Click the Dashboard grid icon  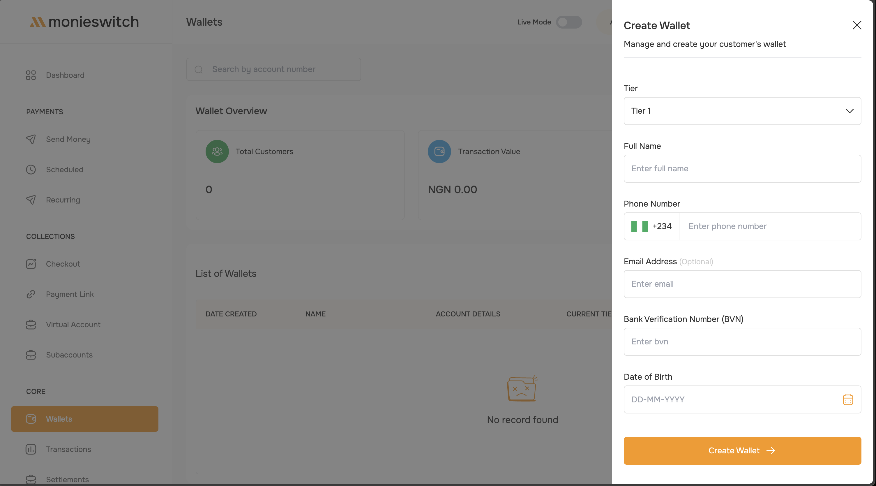(x=31, y=75)
